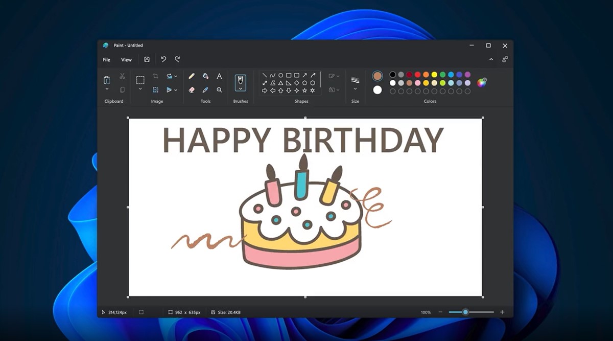Choose the black color swatch

(393, 75)
